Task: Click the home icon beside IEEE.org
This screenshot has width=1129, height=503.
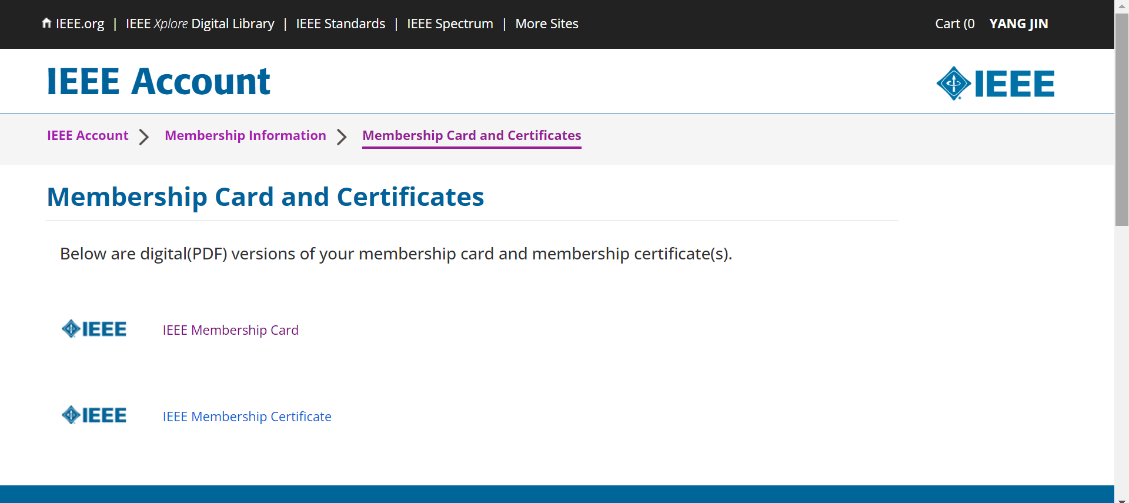Action: [x=46, y=23]
